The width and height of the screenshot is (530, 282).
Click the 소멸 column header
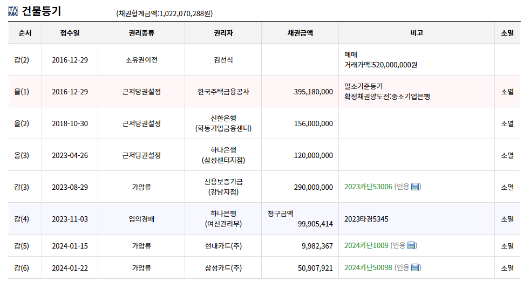pyautogui.click(x=507, y=33)
